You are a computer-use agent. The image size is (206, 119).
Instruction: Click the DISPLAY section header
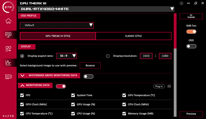[x=27, y=47]
